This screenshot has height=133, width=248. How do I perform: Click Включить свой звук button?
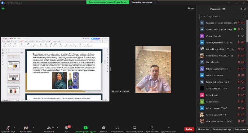pyautogui.click(x=222, y=129)
